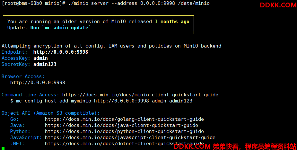Click the Go: label
297x150 pixels.
click(14, 119)
